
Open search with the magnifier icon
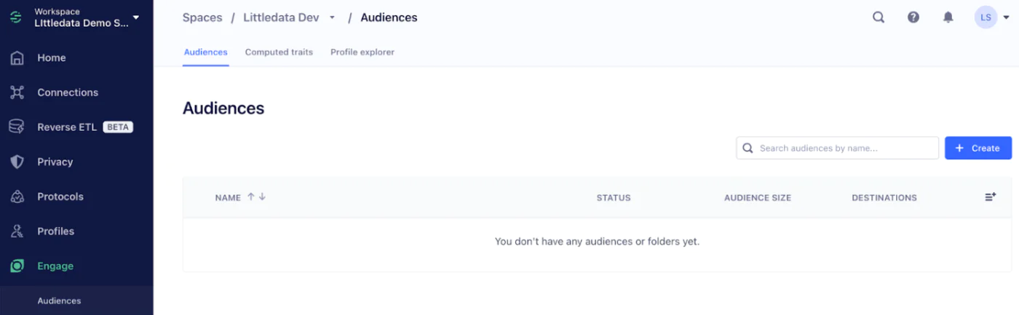point(879,17)
